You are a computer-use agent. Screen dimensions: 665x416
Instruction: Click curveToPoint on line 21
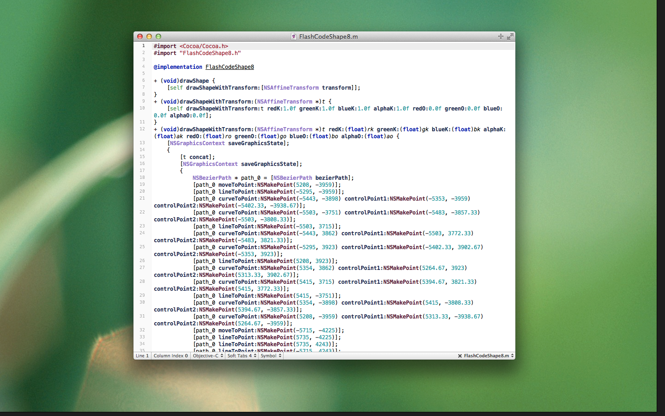(238, 199)
